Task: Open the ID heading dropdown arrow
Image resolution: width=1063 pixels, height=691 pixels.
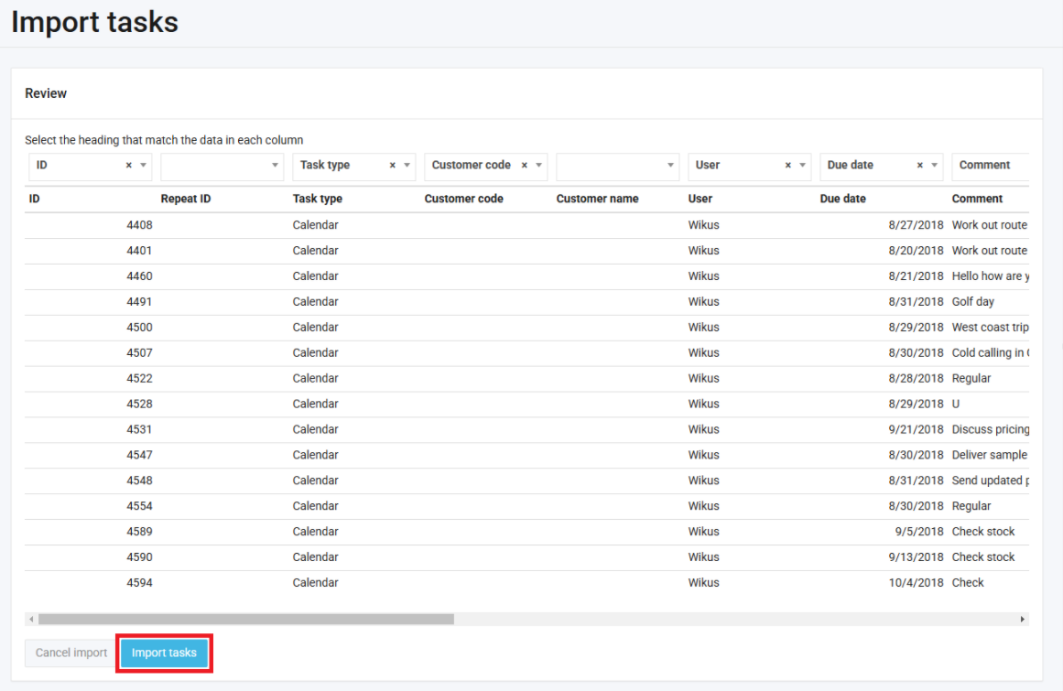Action: tap(144, 166)
